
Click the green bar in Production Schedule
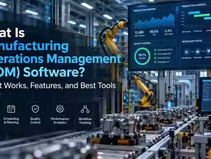click(202, 15)
